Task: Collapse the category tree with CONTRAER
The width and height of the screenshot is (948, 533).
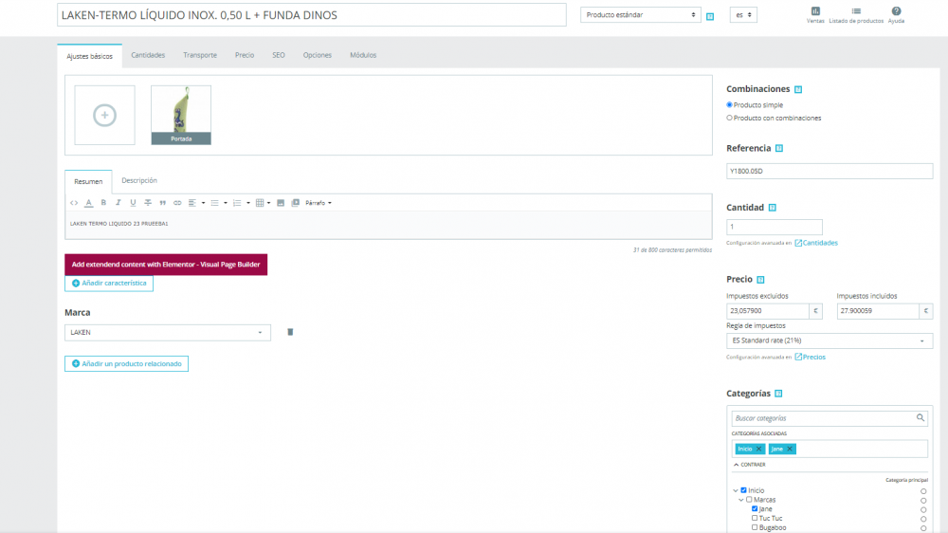Action: (750, 465)
